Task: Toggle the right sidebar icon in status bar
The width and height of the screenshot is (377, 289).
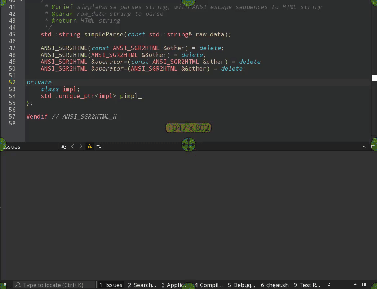Action: [364, 285]
